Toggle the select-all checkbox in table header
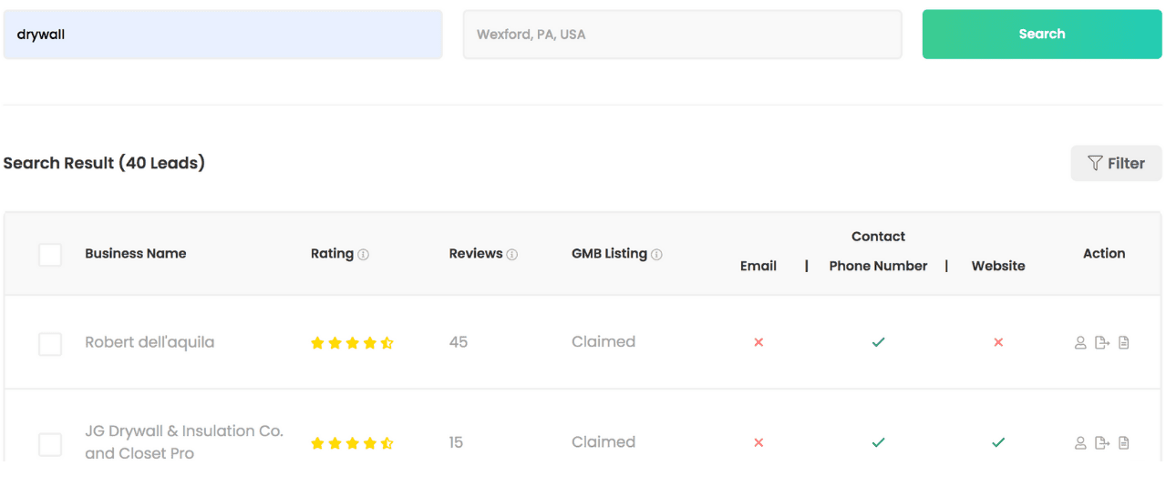Image resolution: width=1166 pixels, height=486 pixels. 50,255
